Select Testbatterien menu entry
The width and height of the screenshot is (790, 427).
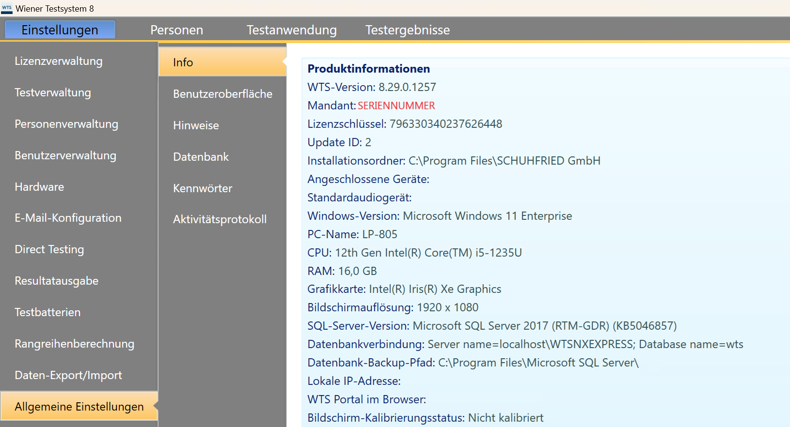(47, 313)
